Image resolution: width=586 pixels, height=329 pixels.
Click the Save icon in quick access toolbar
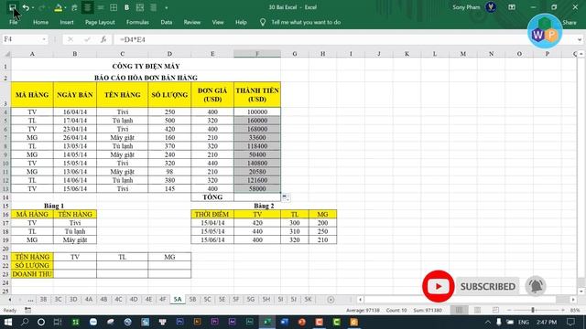(x=12, y=7)
